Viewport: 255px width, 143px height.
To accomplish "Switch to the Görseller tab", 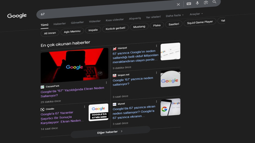I will click(x=77, y=23).
